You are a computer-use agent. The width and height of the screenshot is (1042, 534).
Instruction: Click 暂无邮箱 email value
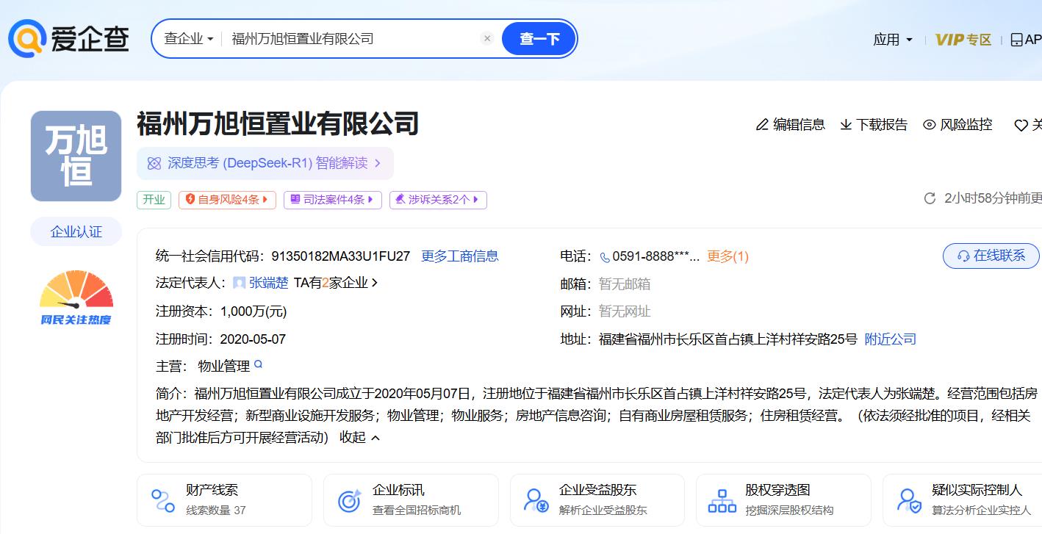click(625, 284)
